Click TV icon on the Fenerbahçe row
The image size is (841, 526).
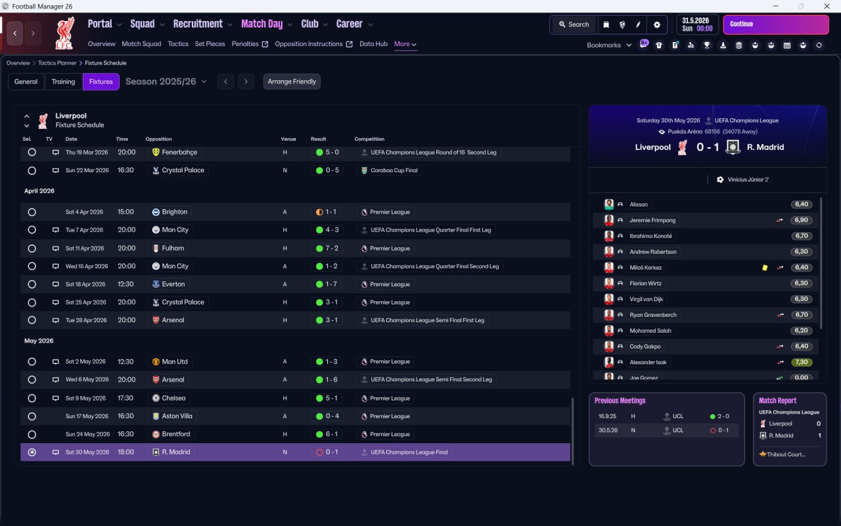56,152
